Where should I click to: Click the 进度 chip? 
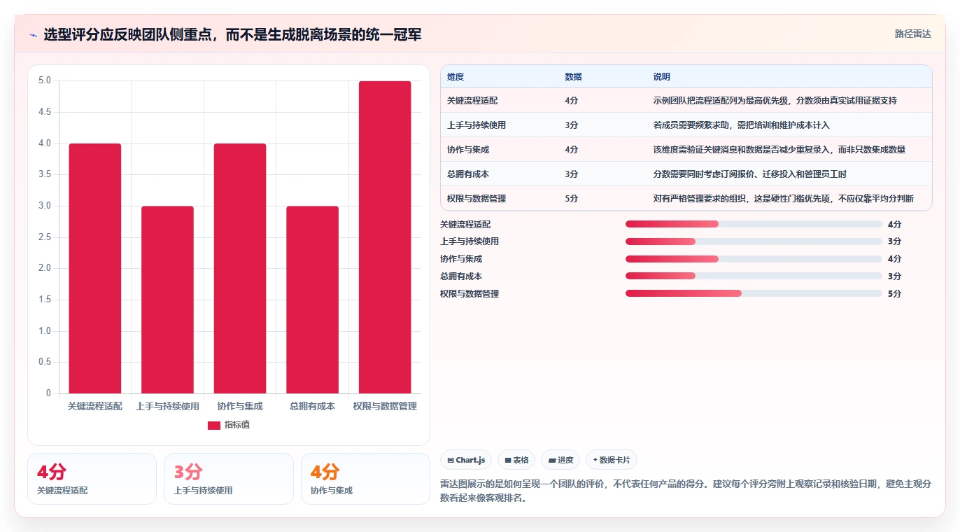pyautogui.click(x=560, y=460)
